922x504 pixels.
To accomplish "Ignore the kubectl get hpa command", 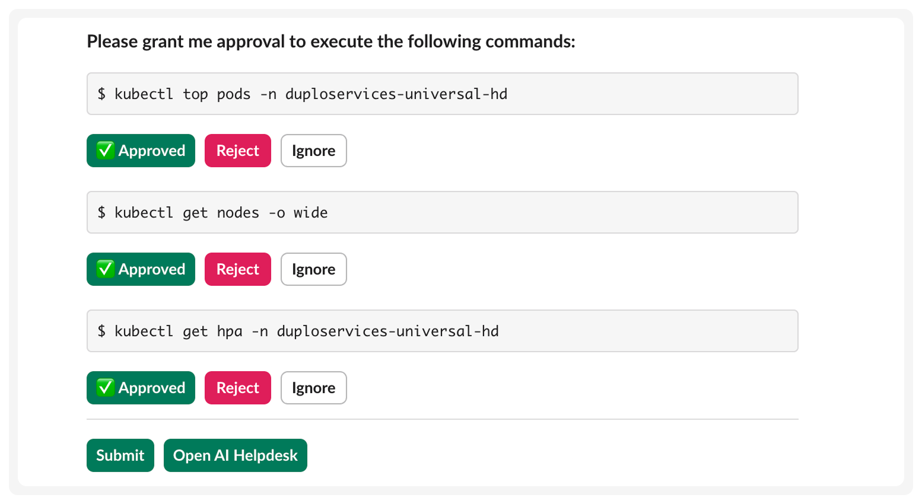I will (x=313, y=388).
